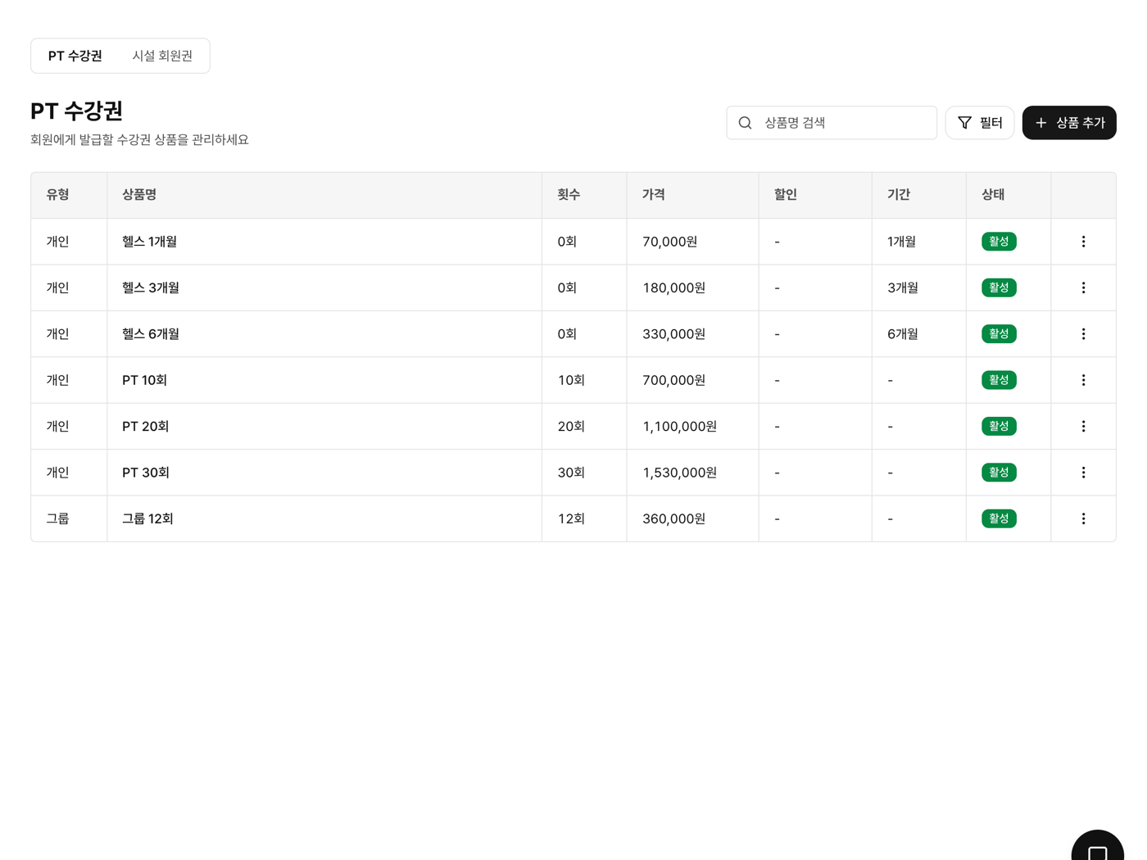Screen dimensions: 1147x860
Task: Open more options for 그룹 12회 row
Action: (1083, 518)
